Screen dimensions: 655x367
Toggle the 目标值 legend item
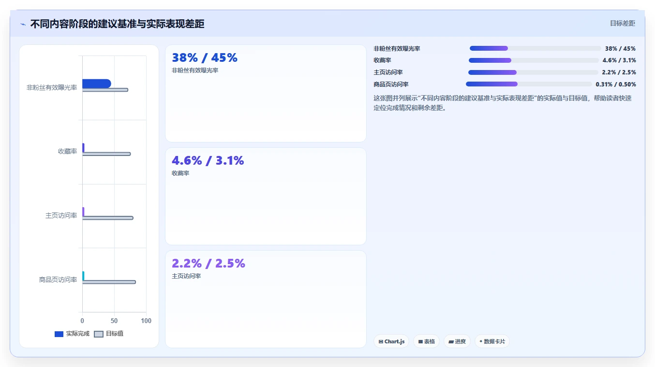108,334
